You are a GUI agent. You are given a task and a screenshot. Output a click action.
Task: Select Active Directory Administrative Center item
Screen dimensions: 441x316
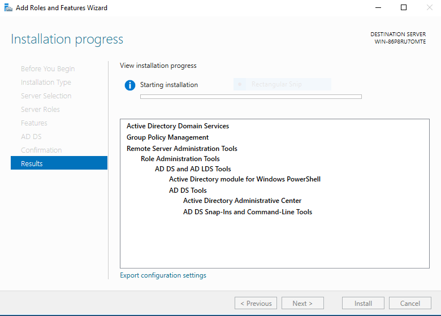pos(242,201)
